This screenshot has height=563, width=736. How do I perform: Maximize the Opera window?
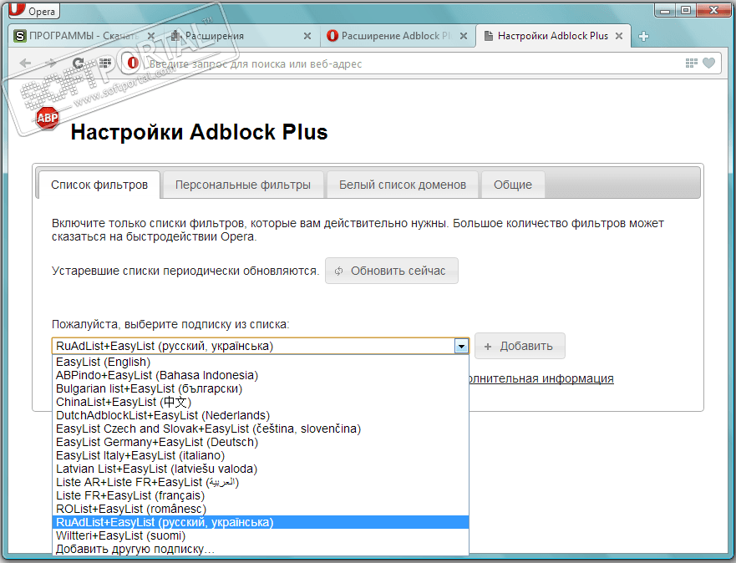coord(686,10)
